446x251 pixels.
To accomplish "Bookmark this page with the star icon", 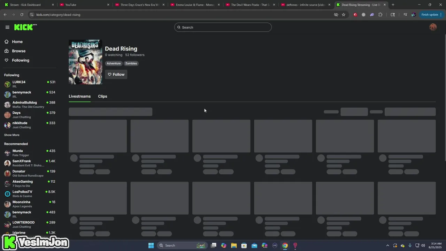I will coord(344,15).
